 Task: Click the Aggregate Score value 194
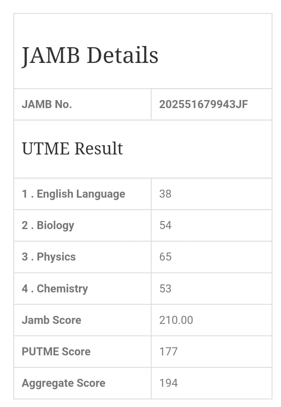click(168, 383)
